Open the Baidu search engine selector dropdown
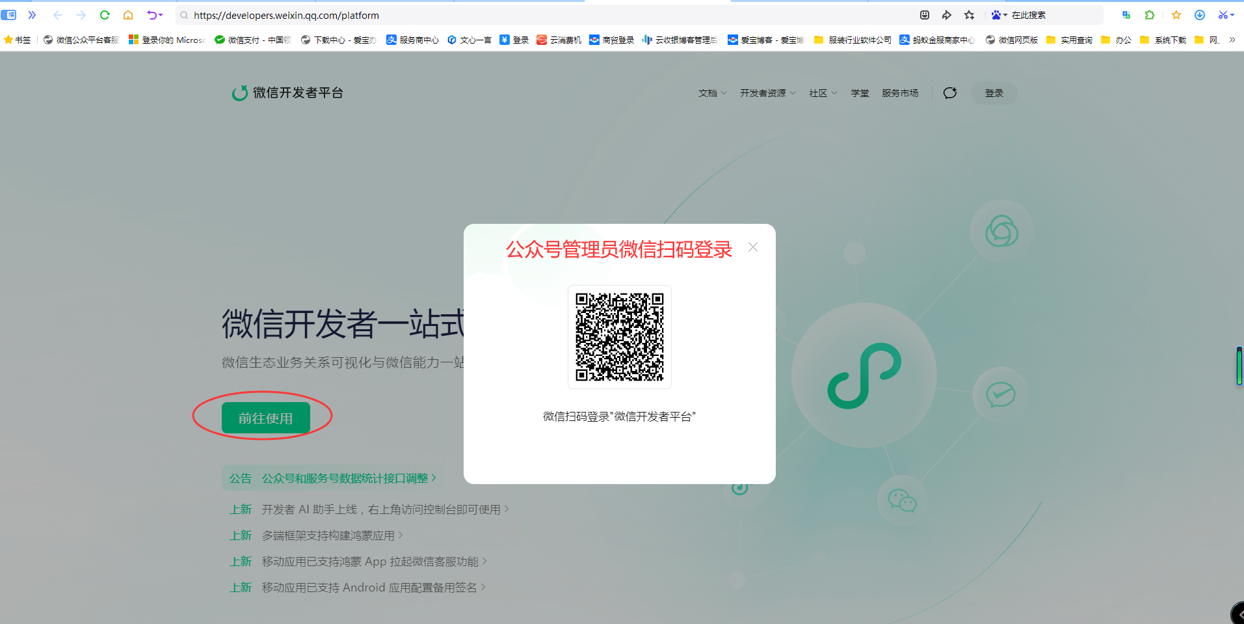The width and height of the screenshot is (1244, 624). 999,15
